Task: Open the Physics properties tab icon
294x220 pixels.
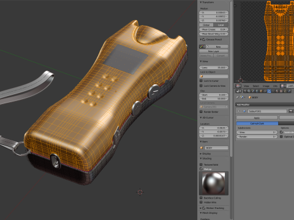Action: coord(289,91)
